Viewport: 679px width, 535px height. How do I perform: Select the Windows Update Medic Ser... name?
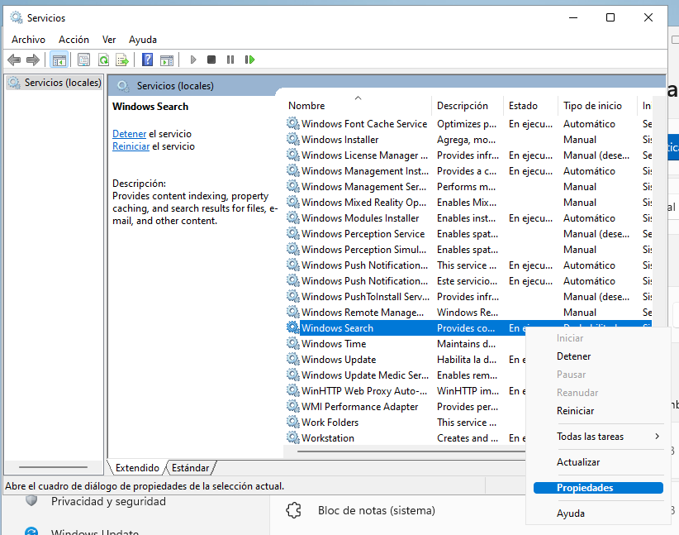(x=365, y=375)
